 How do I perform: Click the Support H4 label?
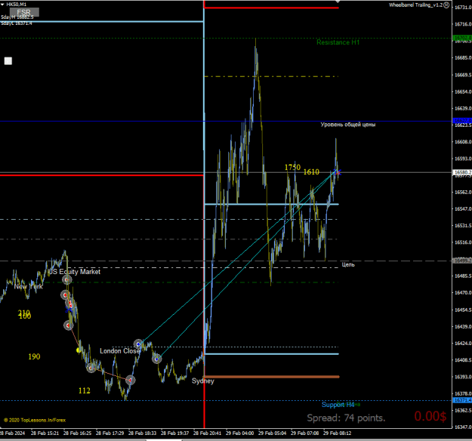pyautogui.click(x=338, y=405)
